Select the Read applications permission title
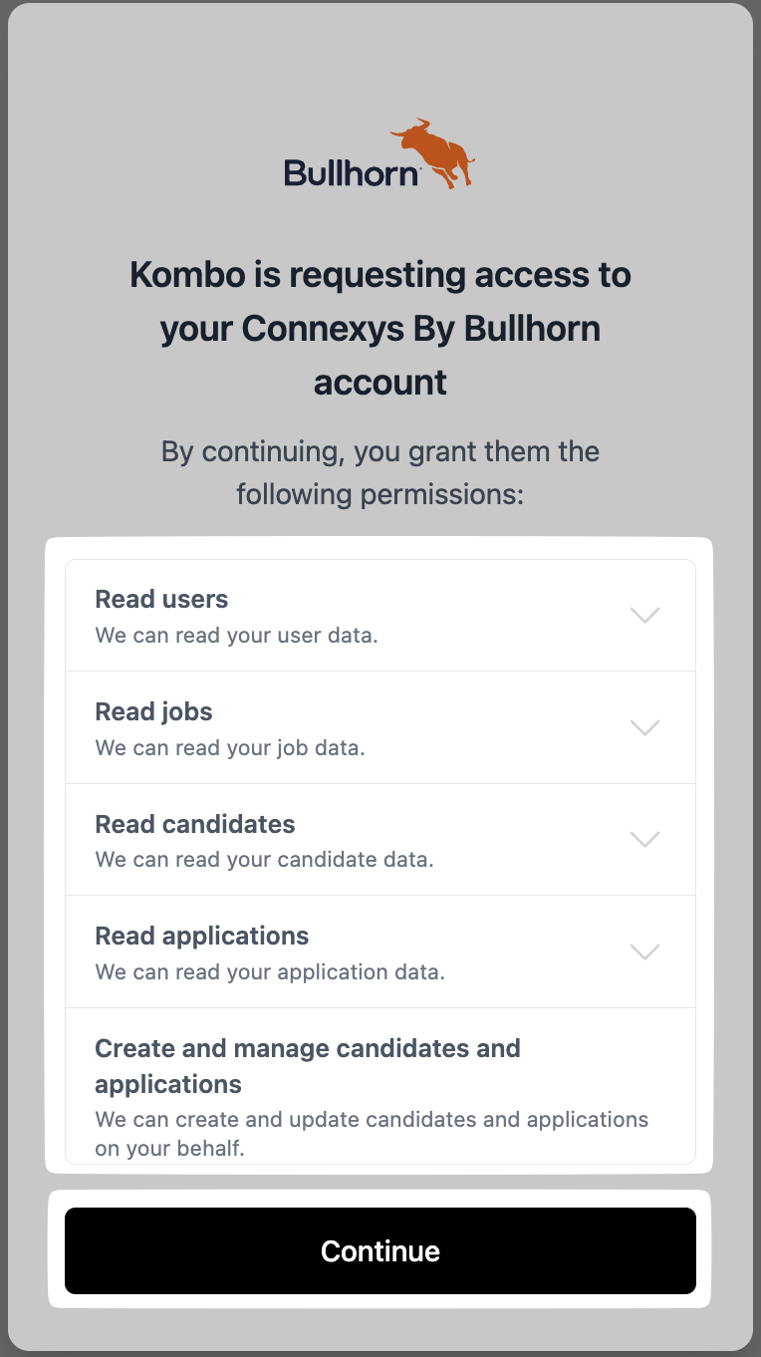The height and width of the screenshot is (1357, 761). click(x=202, y=936)
